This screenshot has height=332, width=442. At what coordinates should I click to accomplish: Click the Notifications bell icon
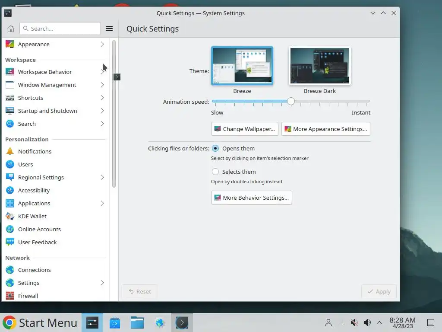[10, 151]
